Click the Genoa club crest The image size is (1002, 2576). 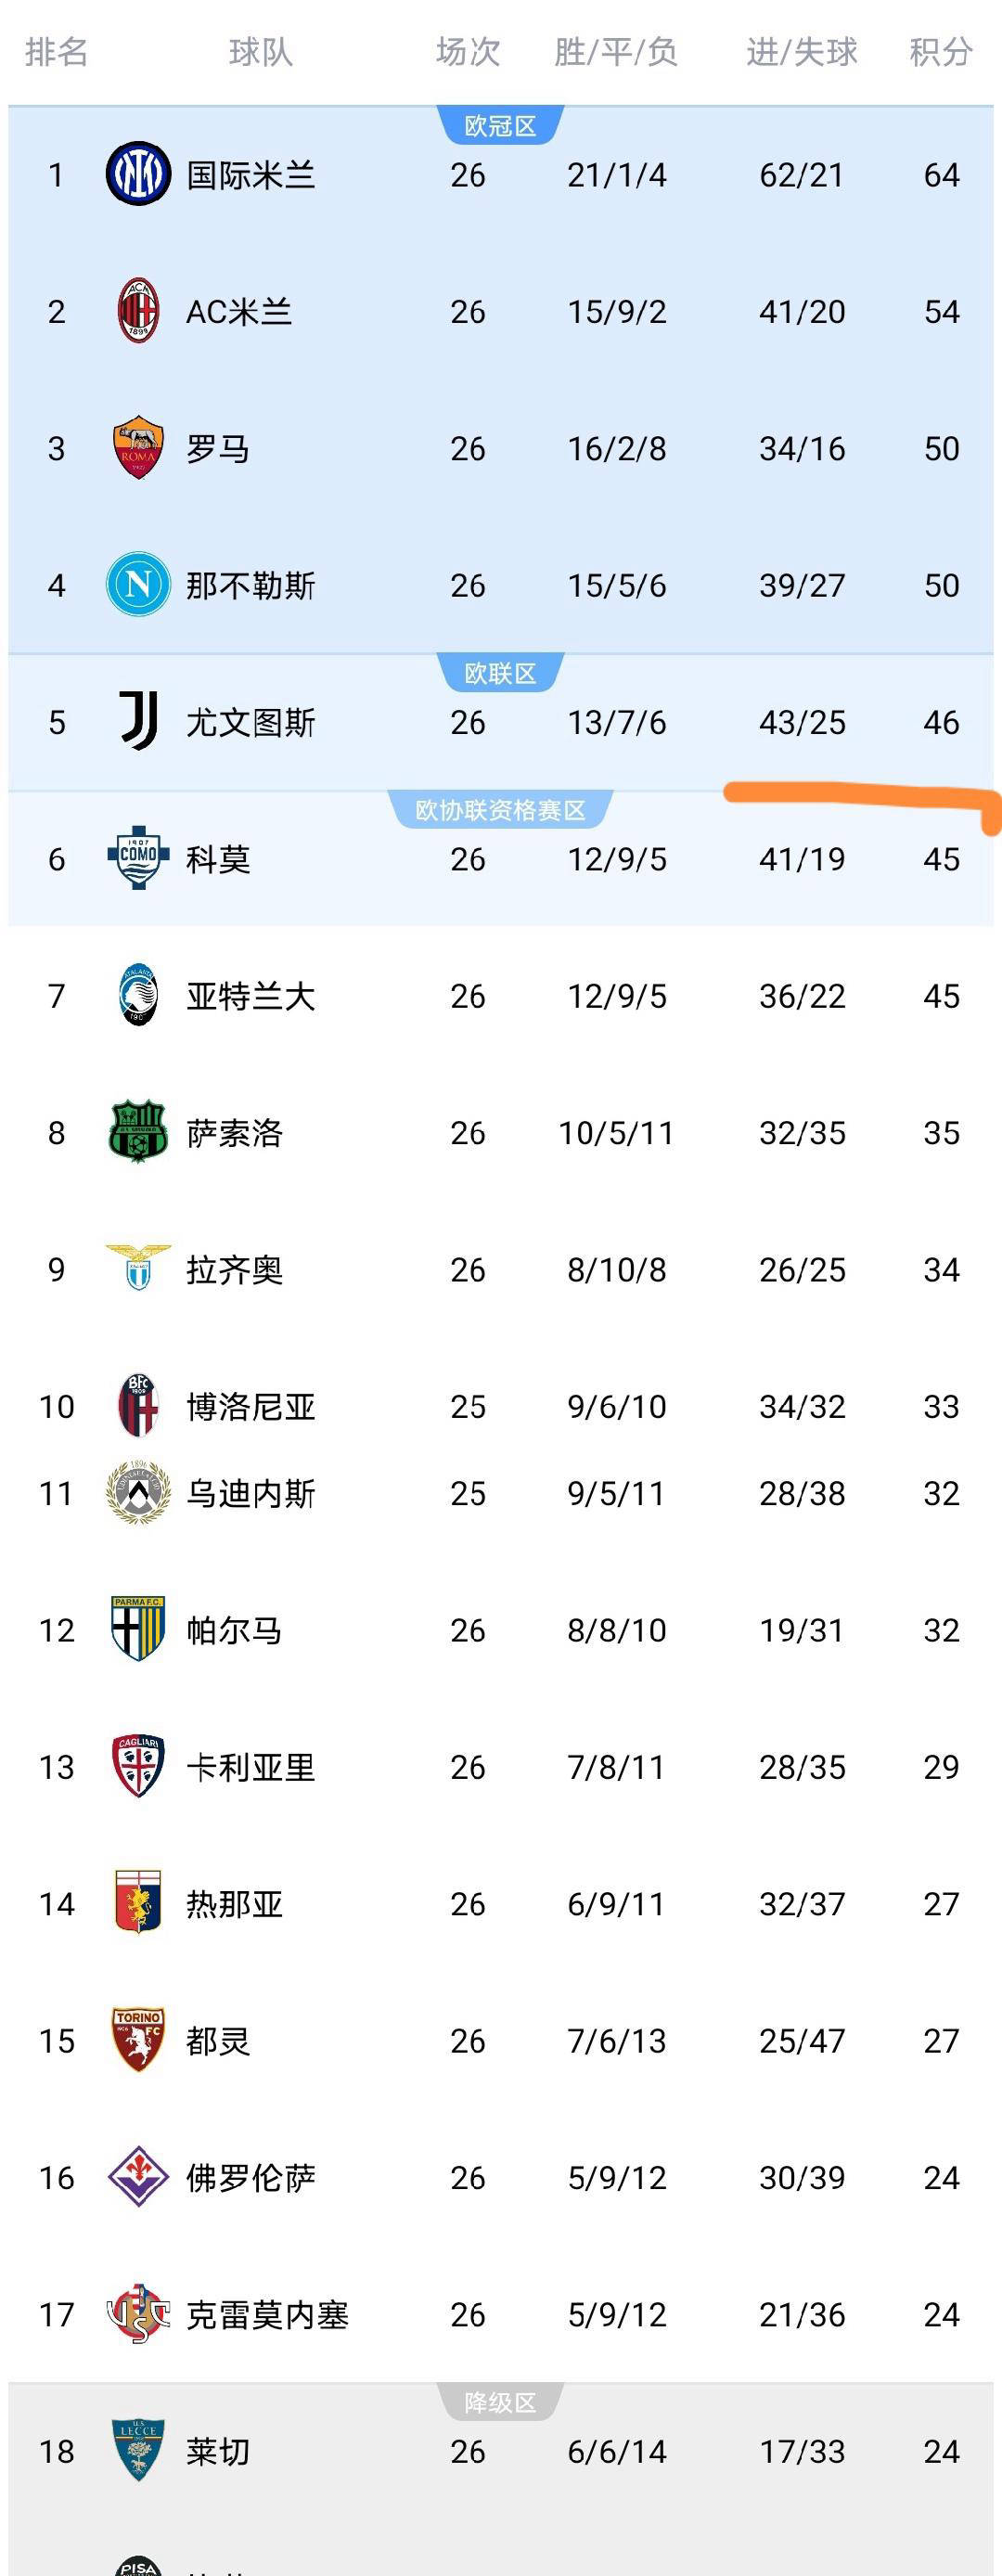point(138,1903)
